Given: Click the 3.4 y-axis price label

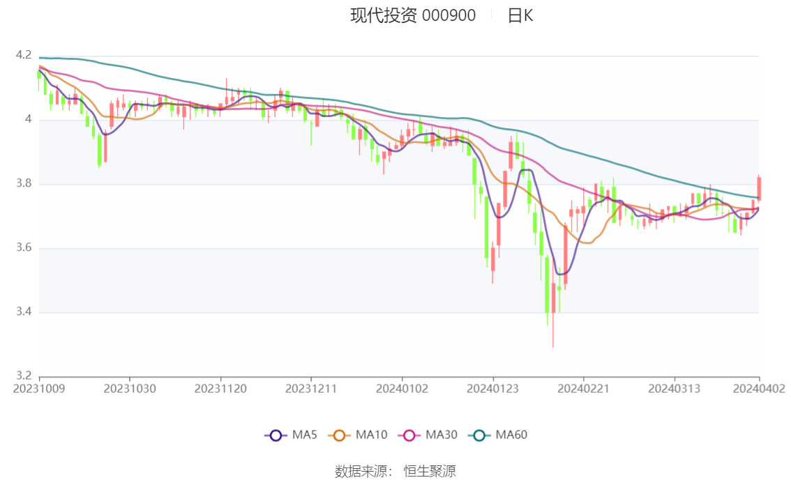Looking at the screenshot, I should [x=24, y=312].
